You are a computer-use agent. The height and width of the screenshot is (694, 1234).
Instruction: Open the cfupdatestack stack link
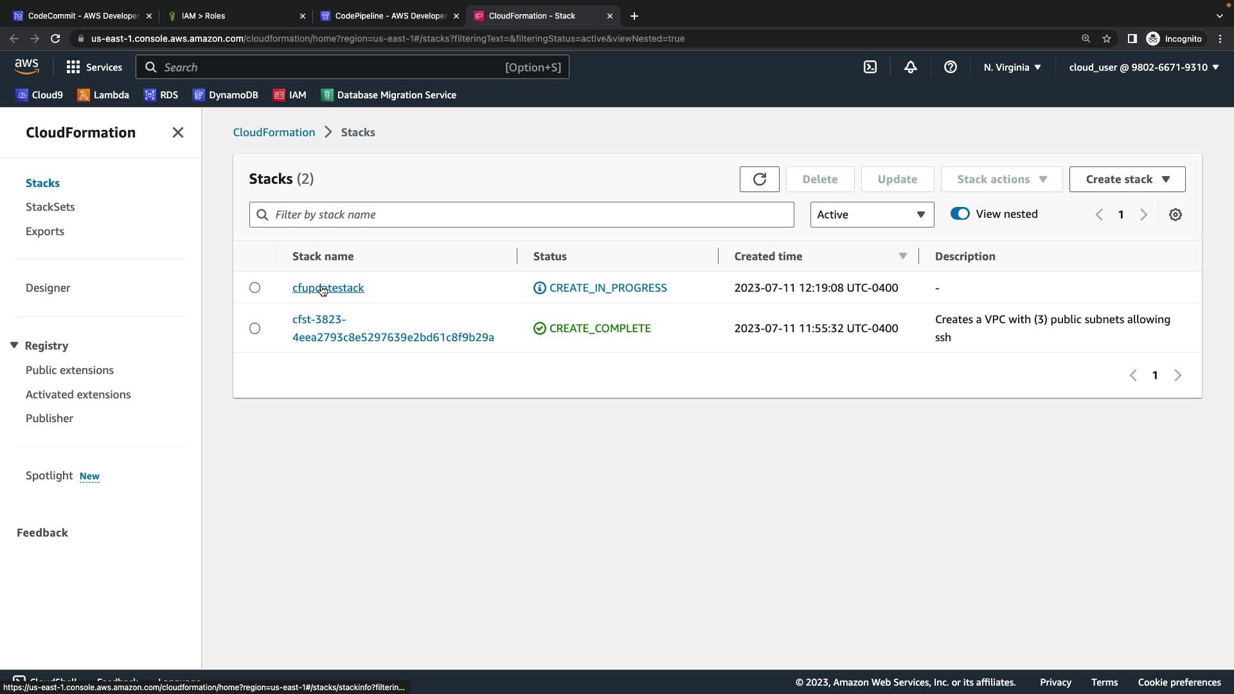pyautogui.click(x=328, y=288)
